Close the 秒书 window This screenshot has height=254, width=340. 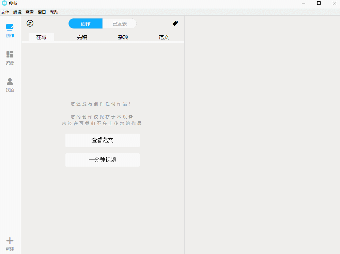coord(334,3)
